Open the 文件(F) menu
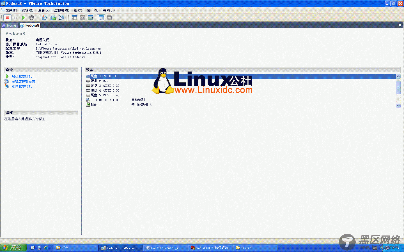This screenshot has width=404, height=252. point(11,10)
